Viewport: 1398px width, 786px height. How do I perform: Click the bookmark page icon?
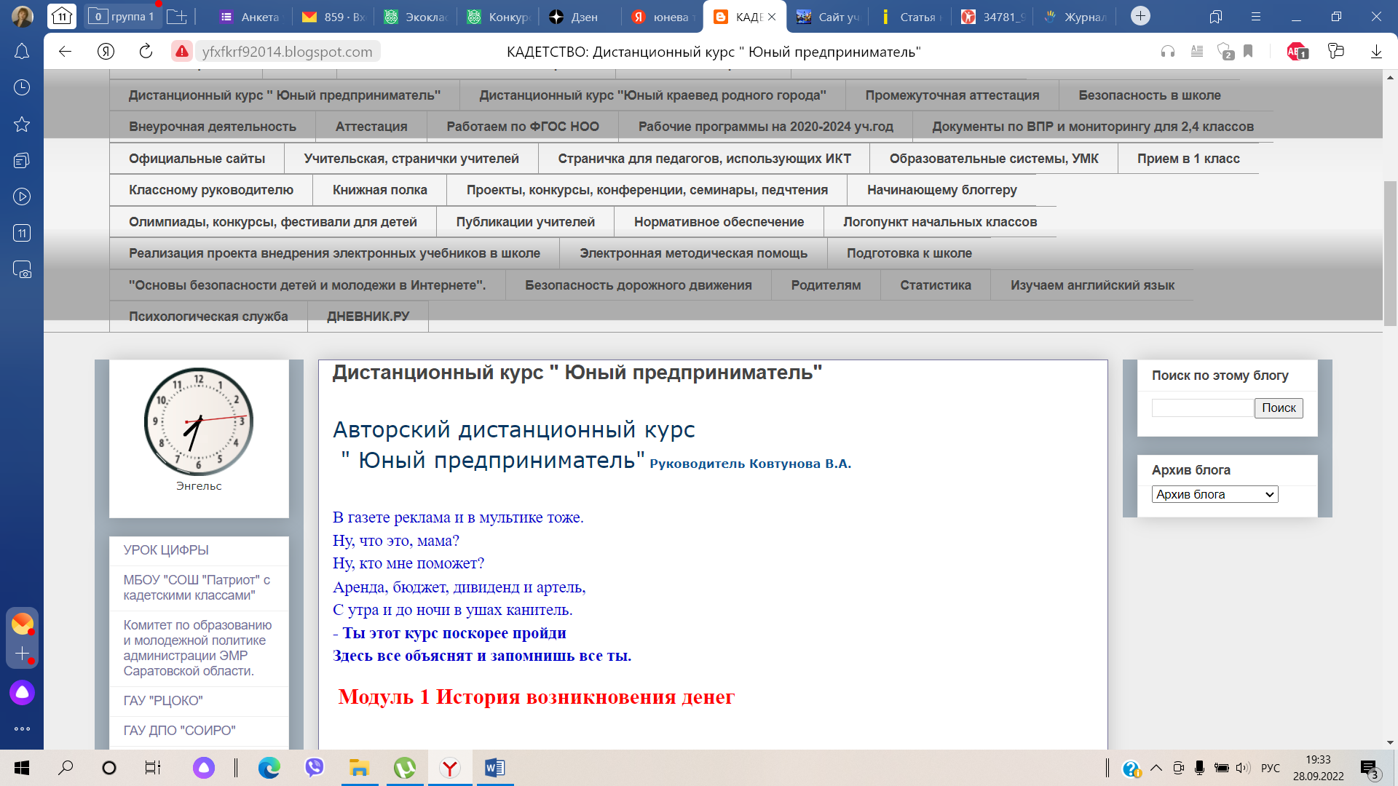click(1248, 51)
